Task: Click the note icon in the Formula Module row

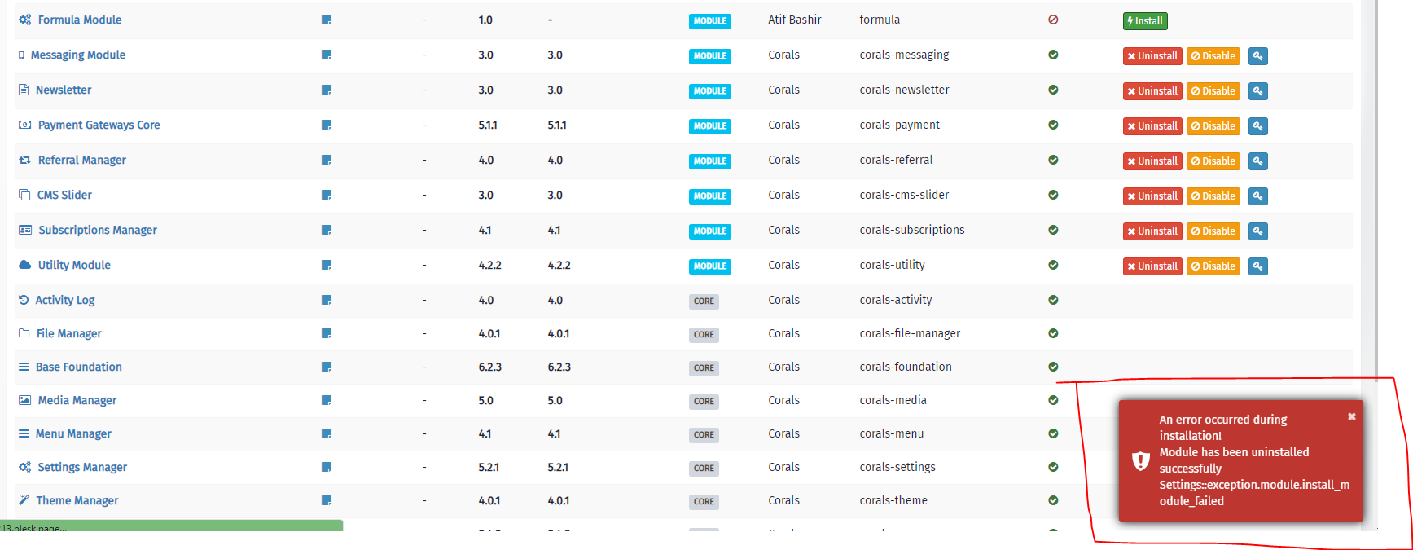Action: click(x=327, y=20)
